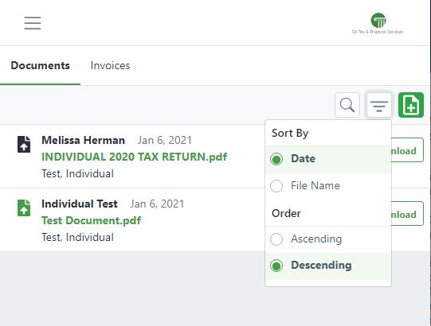The width and height of the screenshot is (431, 326).
Task: Click the Sort By heading in popup
Action: (290, 133)
